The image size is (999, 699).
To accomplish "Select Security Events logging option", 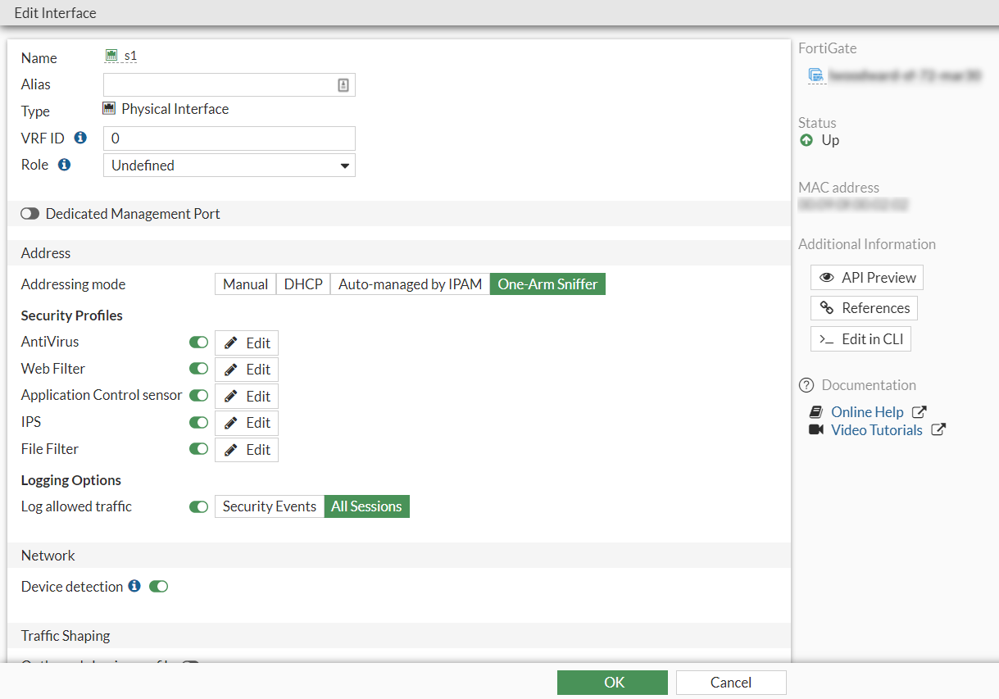I will pos(269,506).
